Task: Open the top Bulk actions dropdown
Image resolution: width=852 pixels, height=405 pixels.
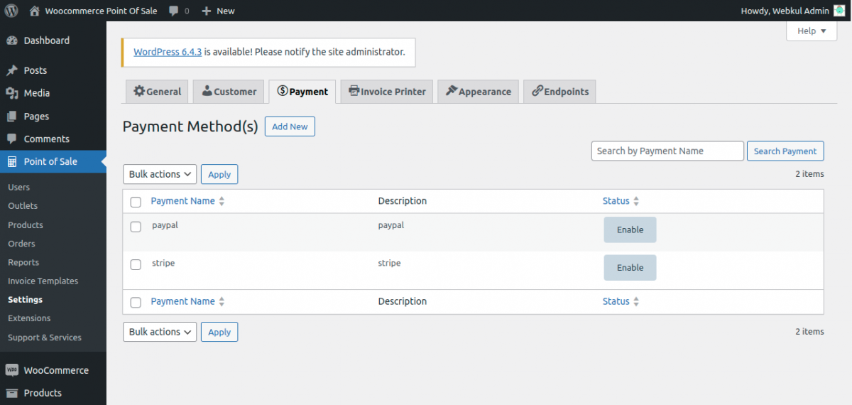Action: point(160,174)
